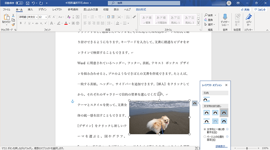This screenshot has width=270, height=150.
Task: Click the 共有 share button
Action: coord(245,10)
